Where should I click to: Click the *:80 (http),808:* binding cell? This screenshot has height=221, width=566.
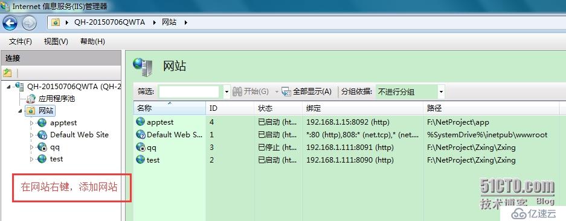click(x=362, y=135)
